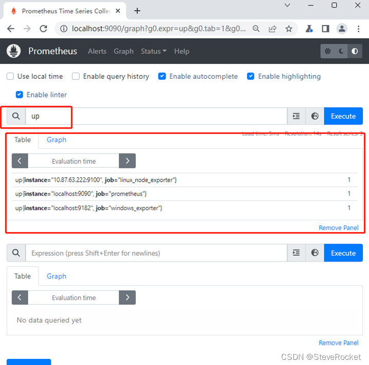The width and height of the screenshot is (369, 365).
Task: Open metrics explorer globe for first panel
Action: coord(315,116)
